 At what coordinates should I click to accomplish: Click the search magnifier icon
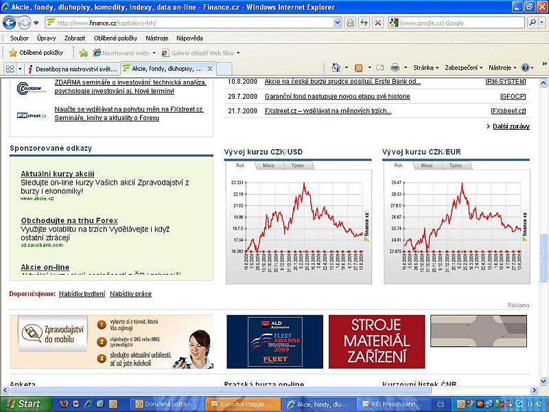[533, 23]
